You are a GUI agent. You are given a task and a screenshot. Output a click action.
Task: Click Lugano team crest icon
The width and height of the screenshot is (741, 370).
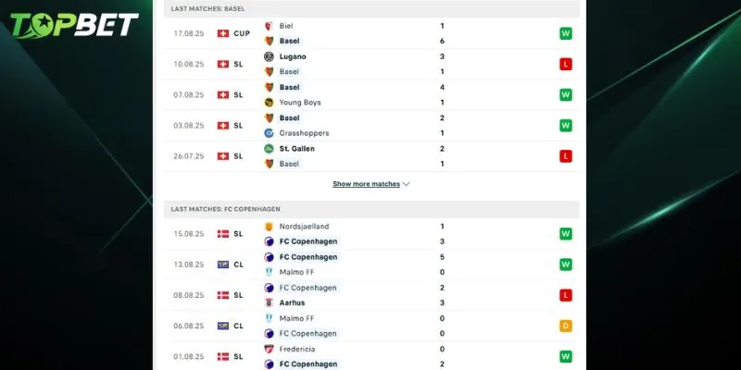269,56
